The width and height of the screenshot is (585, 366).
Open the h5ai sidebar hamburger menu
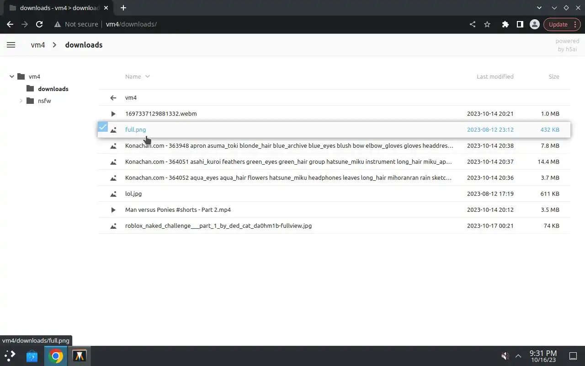(x=11, y=45)
